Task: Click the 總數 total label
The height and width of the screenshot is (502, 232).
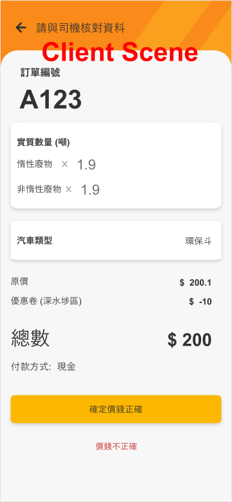Action: 30,338
